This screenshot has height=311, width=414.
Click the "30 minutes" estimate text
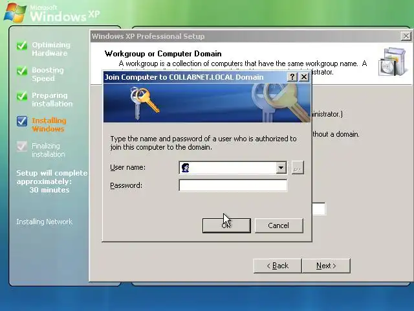49,190
